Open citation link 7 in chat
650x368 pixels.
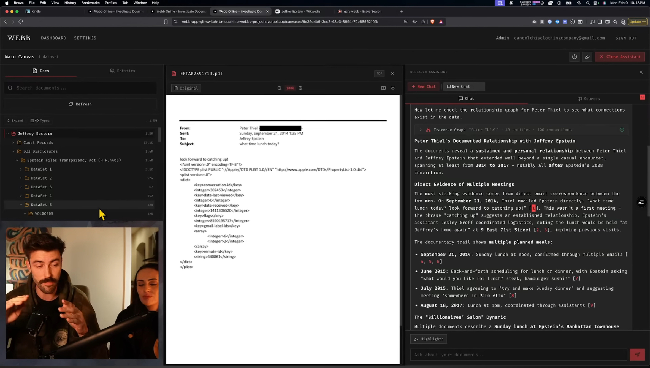[x=576, y=278]
